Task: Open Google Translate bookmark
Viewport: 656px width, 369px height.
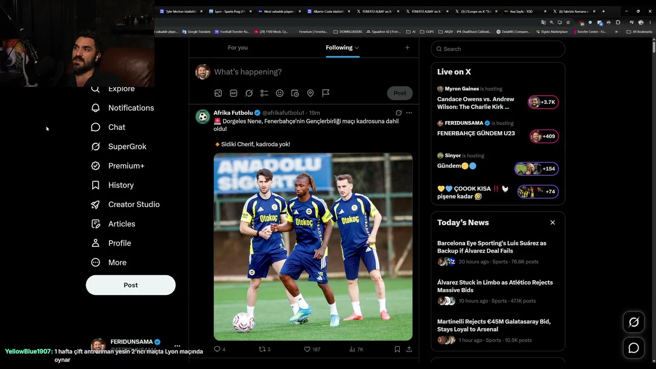Action: coord(196,32)
